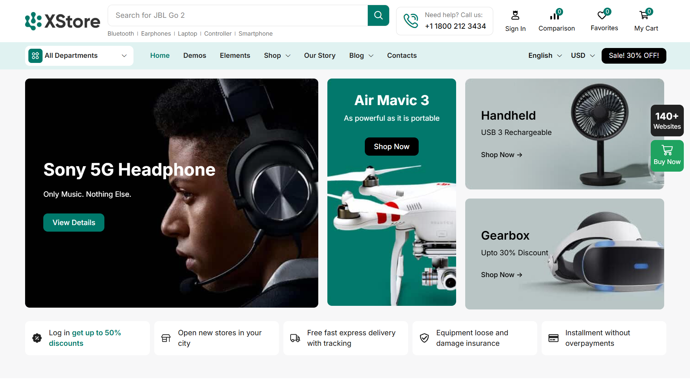The width and height of the screenshot is (690, 384).
Task: Click the delivery truck icon
Action: click(x=295, y=338)
